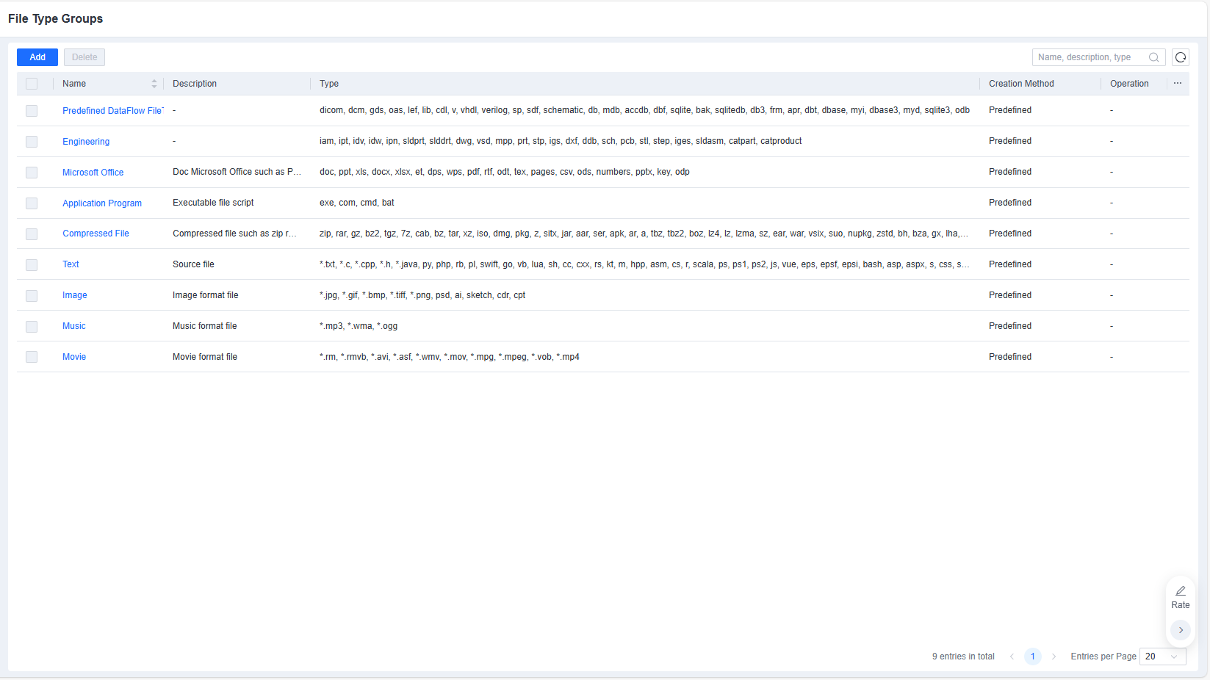Click 'Image format file' description cell
This screenshot has width=1210, height=680.
click(206, 295)
